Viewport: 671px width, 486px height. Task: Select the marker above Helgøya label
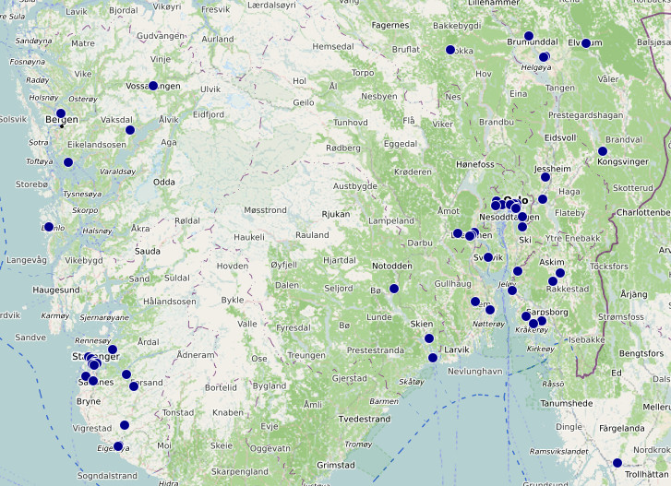[x=545, y=57]
